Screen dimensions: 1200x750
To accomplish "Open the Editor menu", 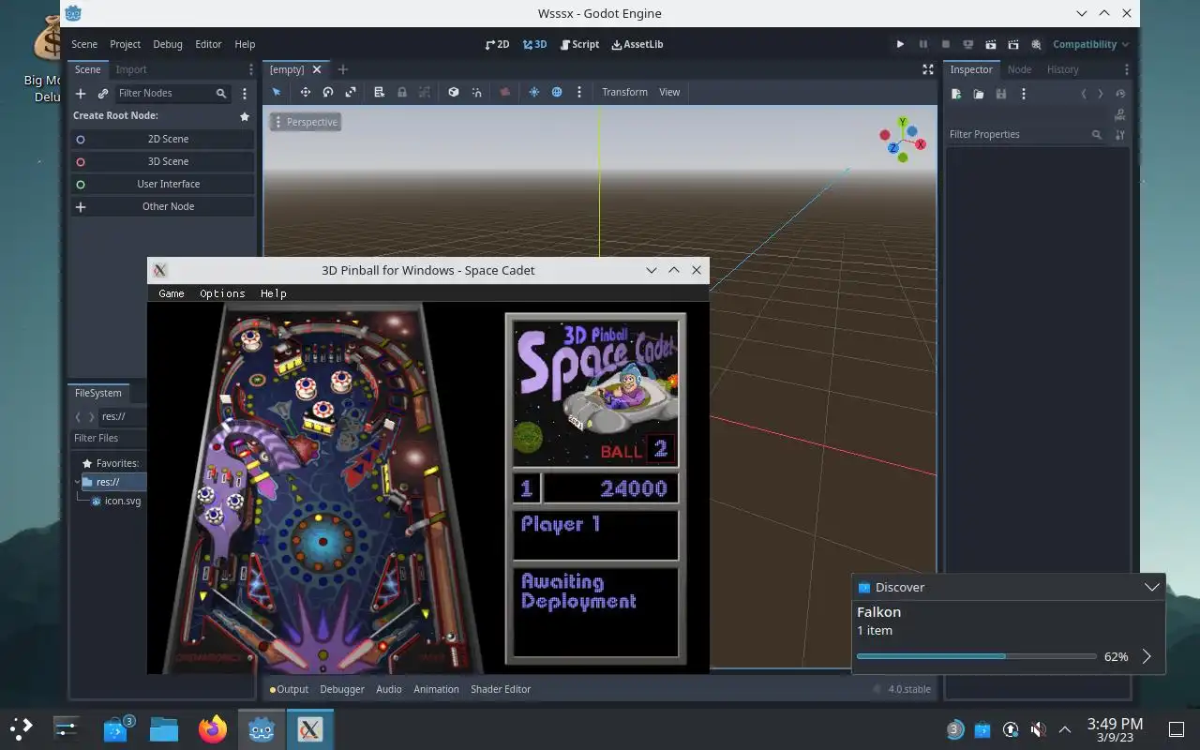I will 208,44.
